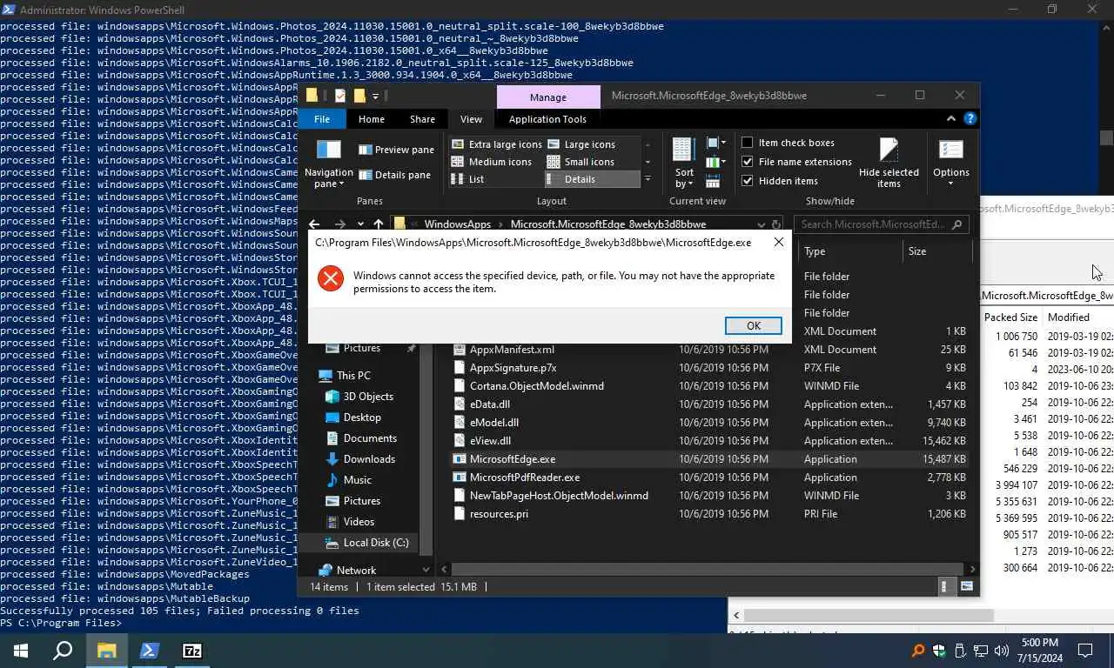Image resolution: width=1114 pixels, height=668 pixels.
Task: Open the Help question mark icon
Action: pyautogui.click(x=970, y=119)
